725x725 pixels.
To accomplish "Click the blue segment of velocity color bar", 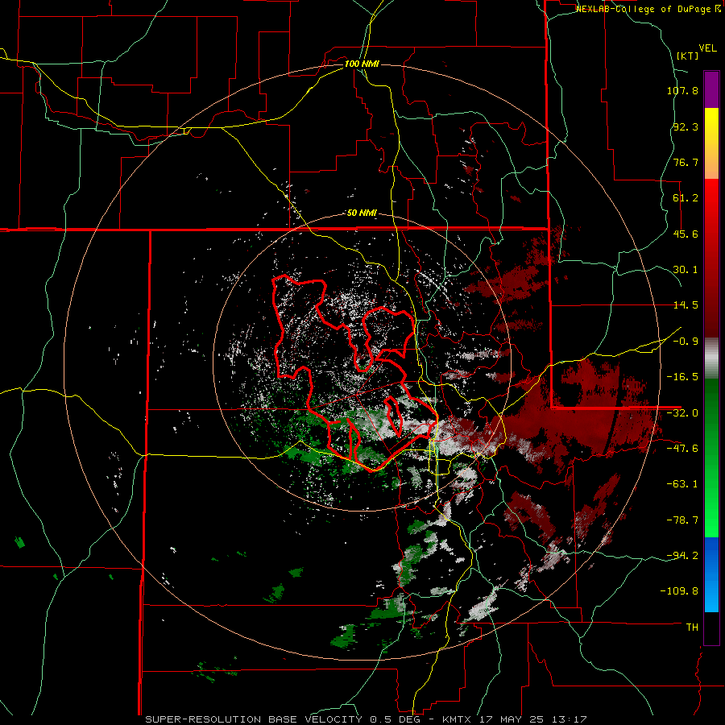I will coord(711,574).
